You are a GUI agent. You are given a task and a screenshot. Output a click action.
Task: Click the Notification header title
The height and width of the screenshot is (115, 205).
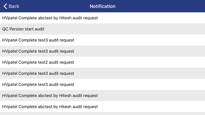pyautogui.click(x=102, y=6)
